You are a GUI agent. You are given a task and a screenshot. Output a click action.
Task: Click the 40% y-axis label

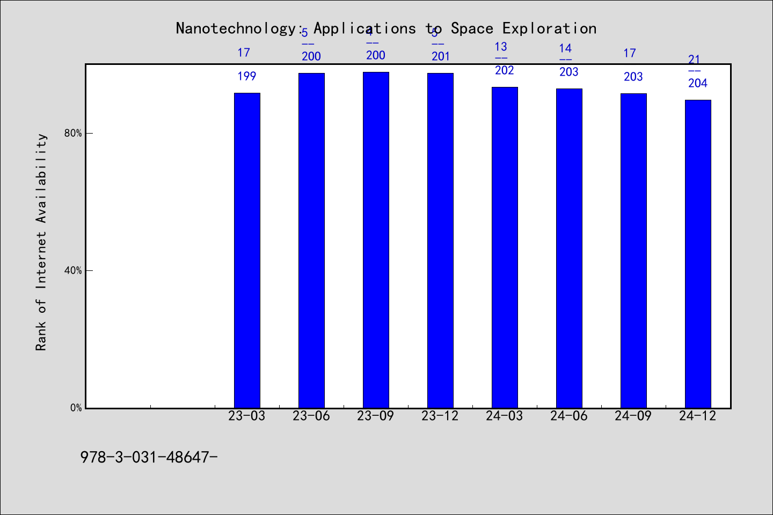[x=73, y=270]
